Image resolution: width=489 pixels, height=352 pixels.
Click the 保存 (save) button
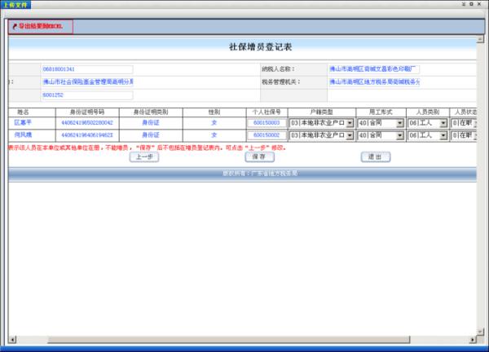click(x=258, y=156)
